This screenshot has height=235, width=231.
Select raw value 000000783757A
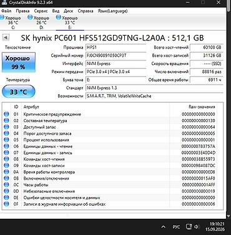(x=199, y=146)
